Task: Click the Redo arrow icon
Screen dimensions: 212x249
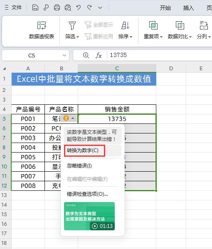Action: [89, 7]
